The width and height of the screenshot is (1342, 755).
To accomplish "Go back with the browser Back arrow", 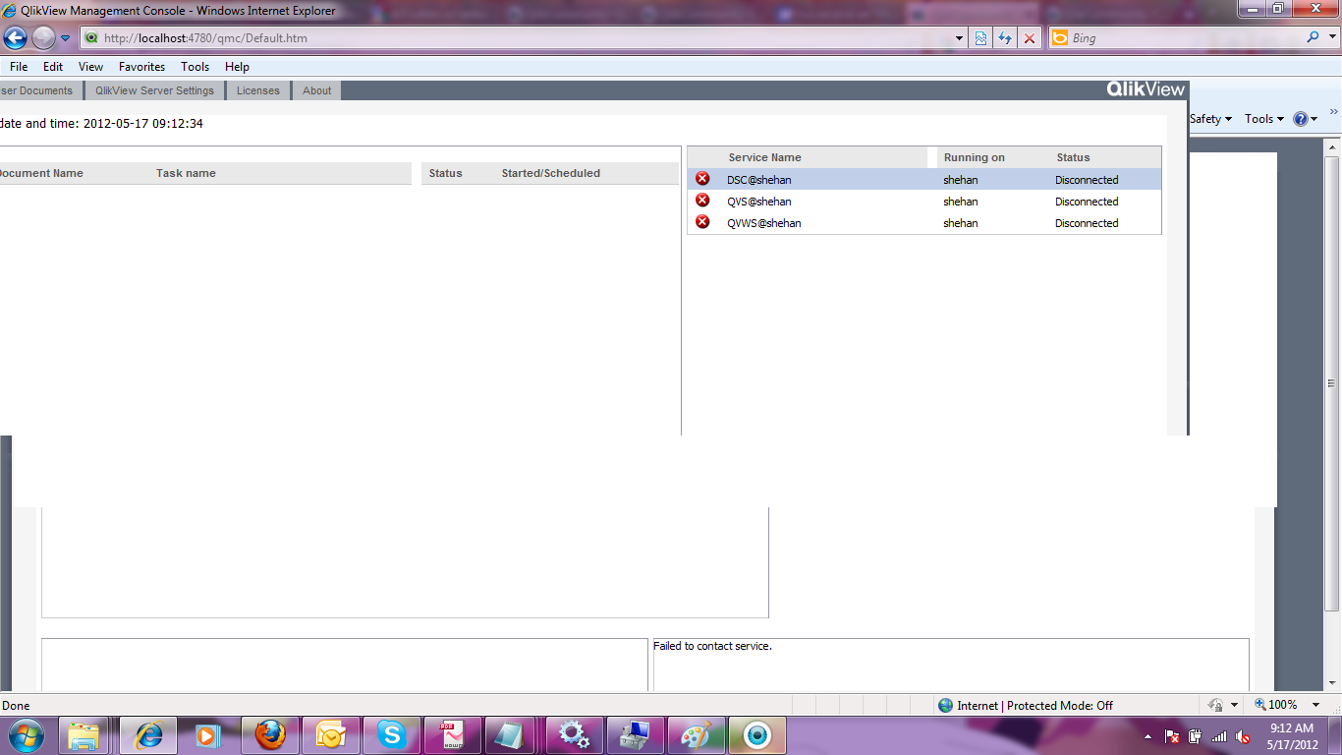I will pos(15,38).
